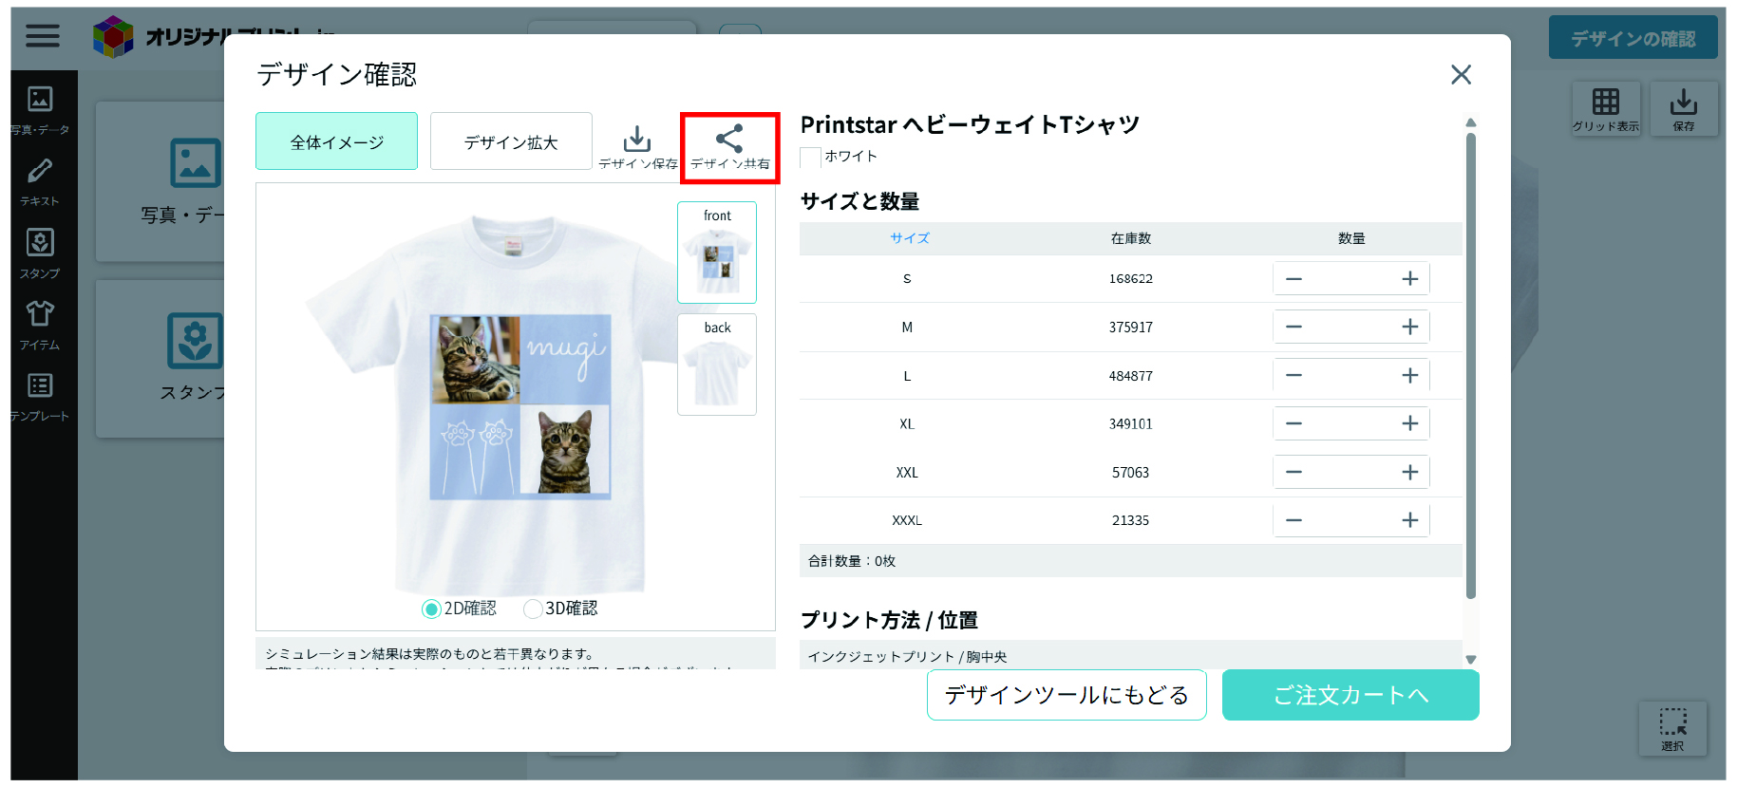
Task: Increase quantity for size XL
Action: pos(1409,423)
